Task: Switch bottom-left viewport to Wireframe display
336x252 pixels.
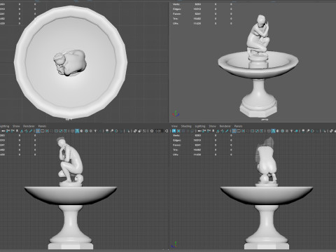Action: tap(72, 131)
